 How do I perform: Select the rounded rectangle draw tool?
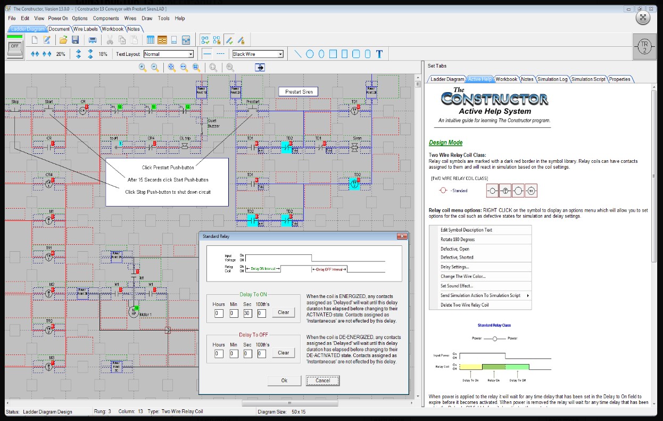[356, 54]
